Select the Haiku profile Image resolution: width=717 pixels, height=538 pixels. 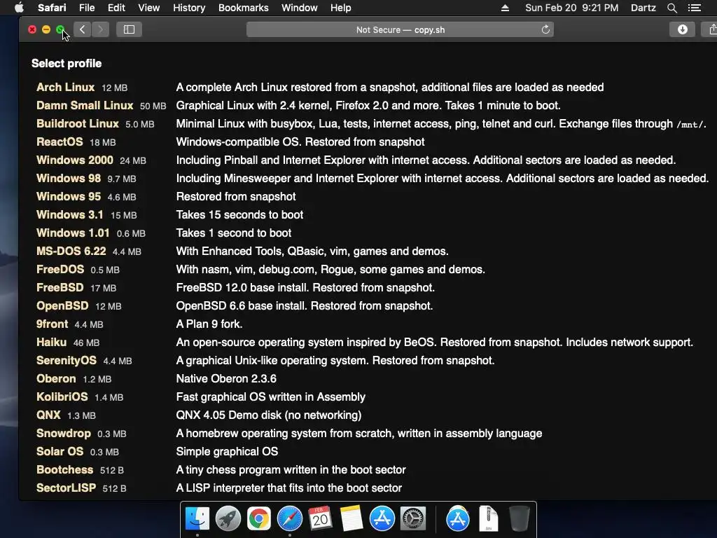pyautogui.click(x=51, y=342)
